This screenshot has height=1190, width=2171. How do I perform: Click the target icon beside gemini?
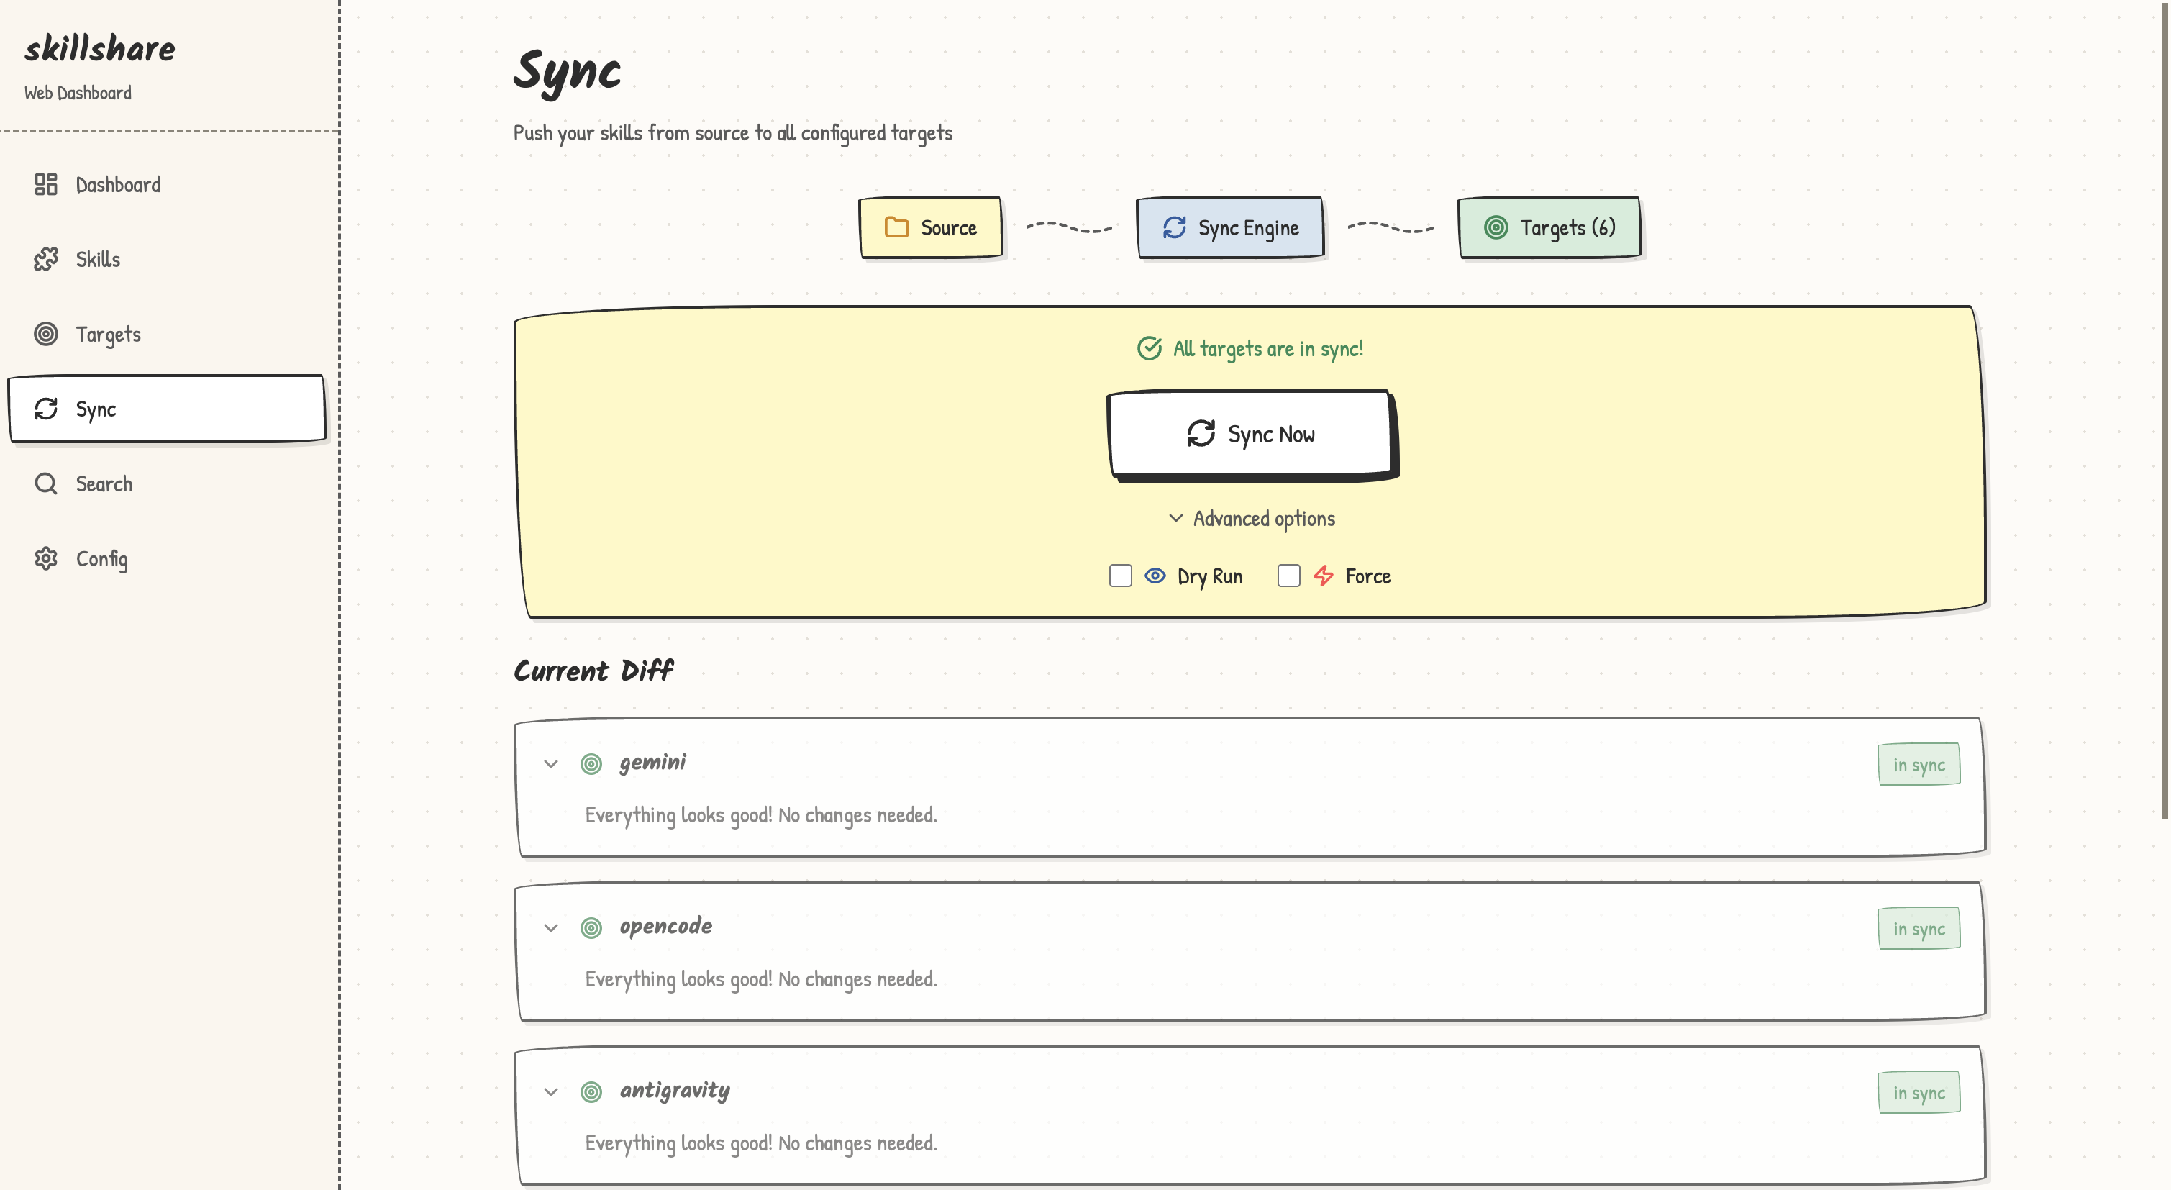click(x=591, y=763)
